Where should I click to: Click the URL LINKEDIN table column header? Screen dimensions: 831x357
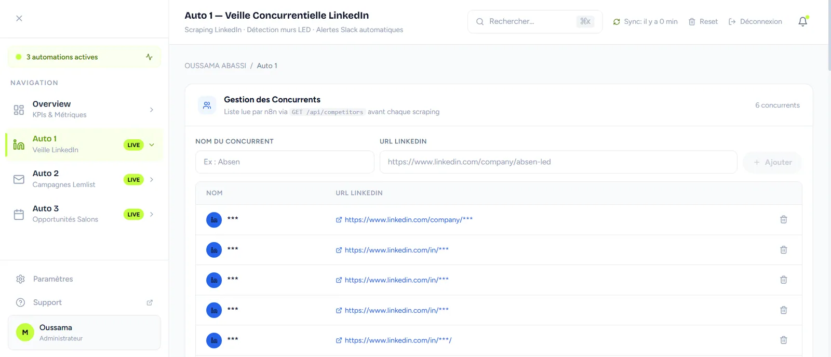pyautogui.click(x=359, y=193)
